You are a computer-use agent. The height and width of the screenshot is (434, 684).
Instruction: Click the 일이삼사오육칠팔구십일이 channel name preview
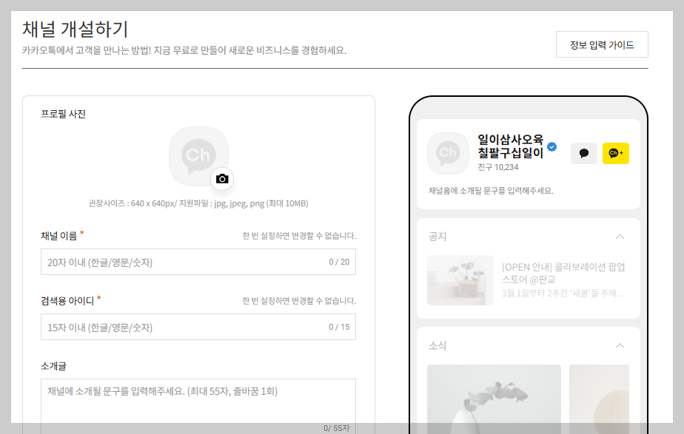click(x=510, y=146)
